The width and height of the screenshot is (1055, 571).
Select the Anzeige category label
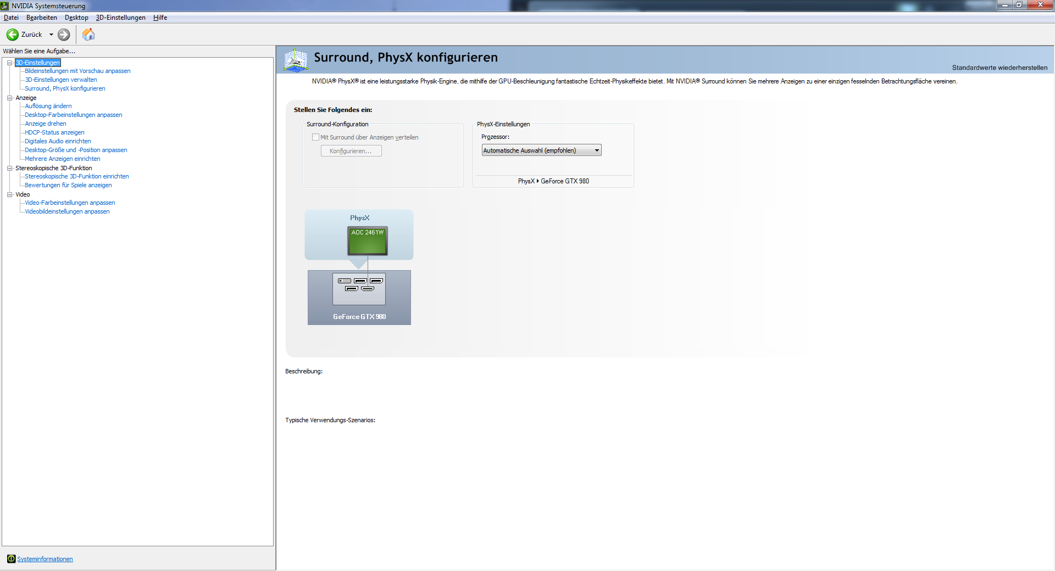coord(26,98)
